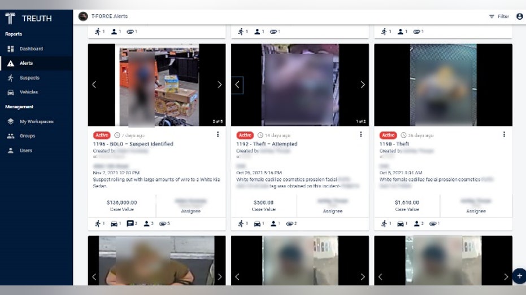Open thumbnail image of alert 1190 Theft
The height and width of the screenshot is (295, 526).
coord(443,85)
